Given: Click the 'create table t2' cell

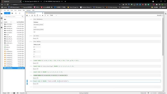Looking at the screenshot, I should [97, 75].
